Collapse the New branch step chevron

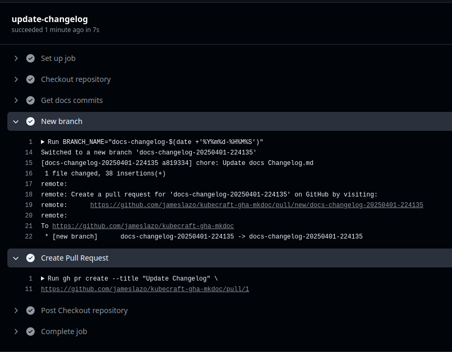point(16,121)
